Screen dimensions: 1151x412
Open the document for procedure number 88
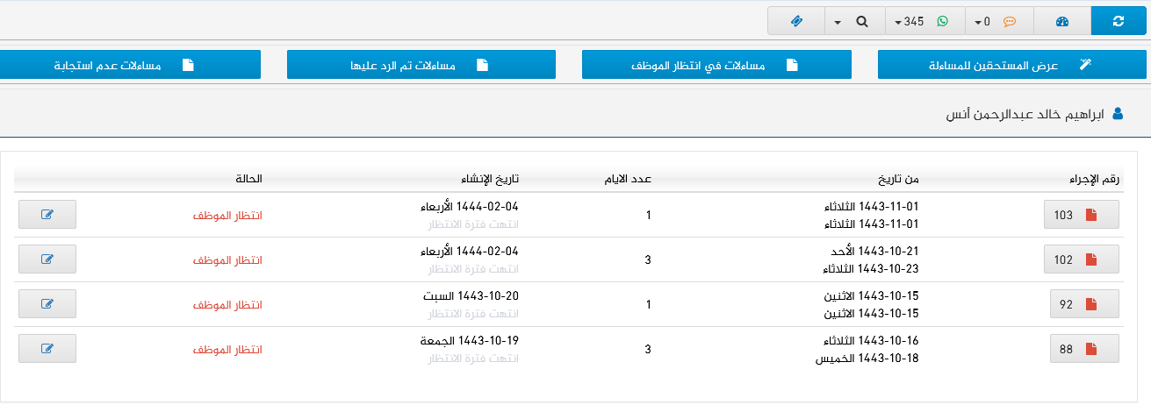pos(1084,349)
